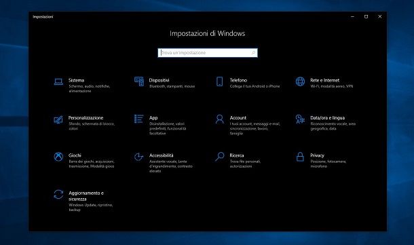Open the Rete e Internet globe icon
Screen dimensions: 414x245
click(x=300, y=81)
